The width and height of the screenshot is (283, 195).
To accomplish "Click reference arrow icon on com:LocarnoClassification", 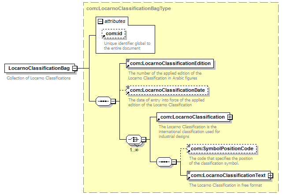I will tap(159, 115).
